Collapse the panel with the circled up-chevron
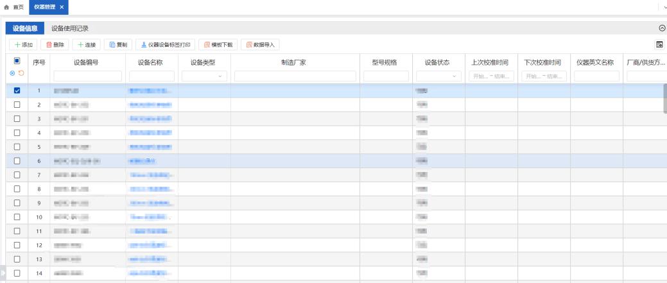The image size is (667, 283). click(662, 28)
